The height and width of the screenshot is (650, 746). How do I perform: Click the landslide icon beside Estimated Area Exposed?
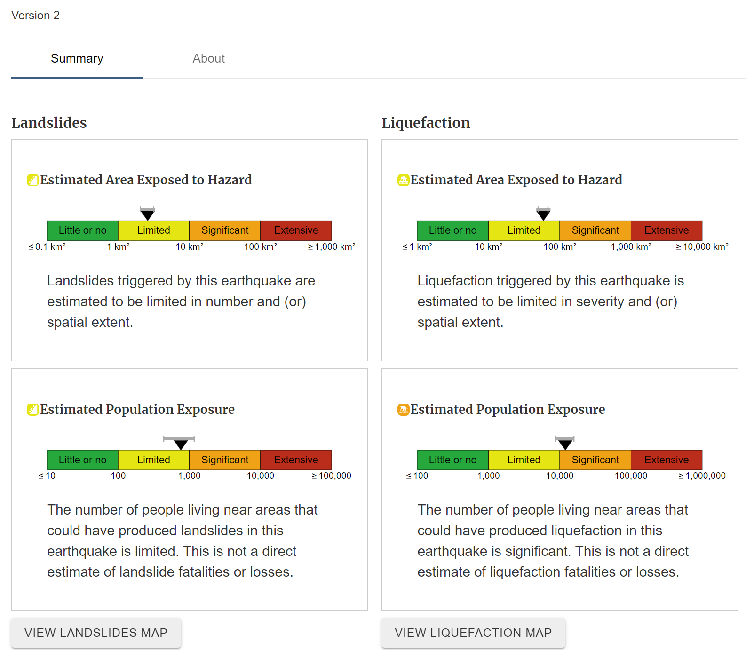click(32, 180)
